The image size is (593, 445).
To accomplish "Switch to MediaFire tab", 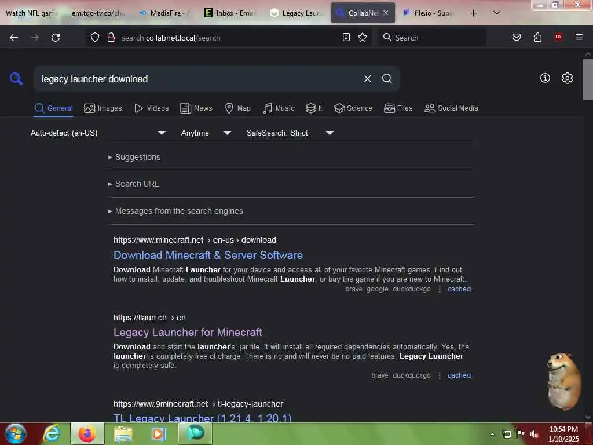I will [x=165, y=13].
